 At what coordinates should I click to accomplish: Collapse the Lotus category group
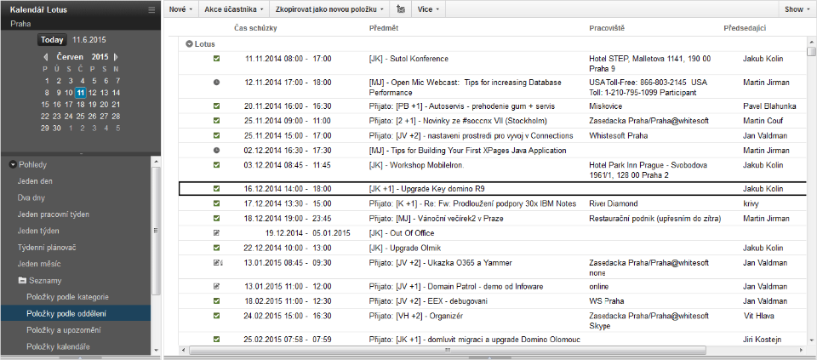[x=188, y=43]
